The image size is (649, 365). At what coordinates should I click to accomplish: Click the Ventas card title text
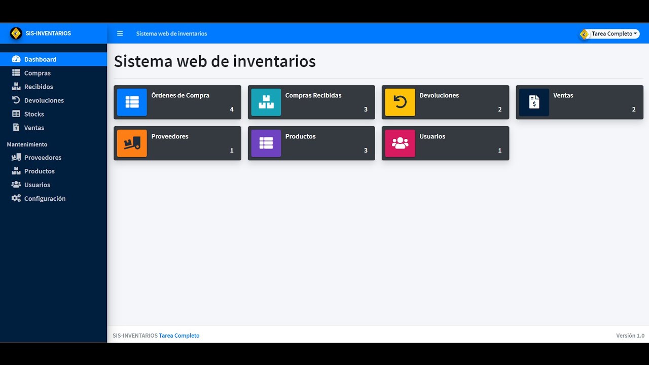click(563, 95)
